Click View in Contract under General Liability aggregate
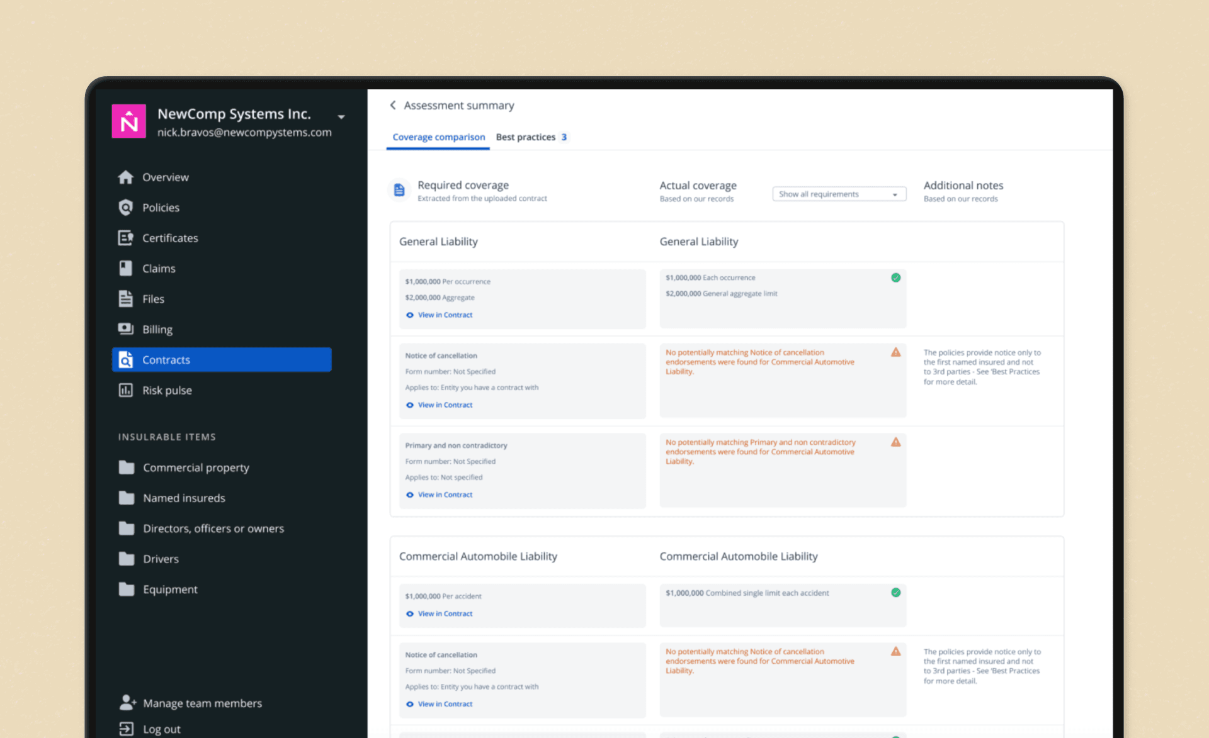 click(445, 315)
